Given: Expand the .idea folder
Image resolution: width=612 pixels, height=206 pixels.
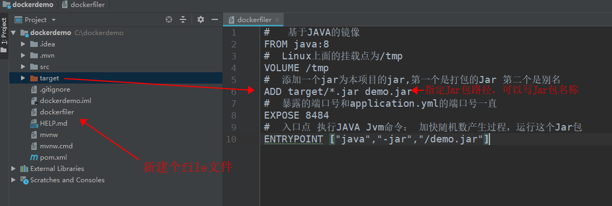Looking at the screenshot, I should [x=23, y=44].
